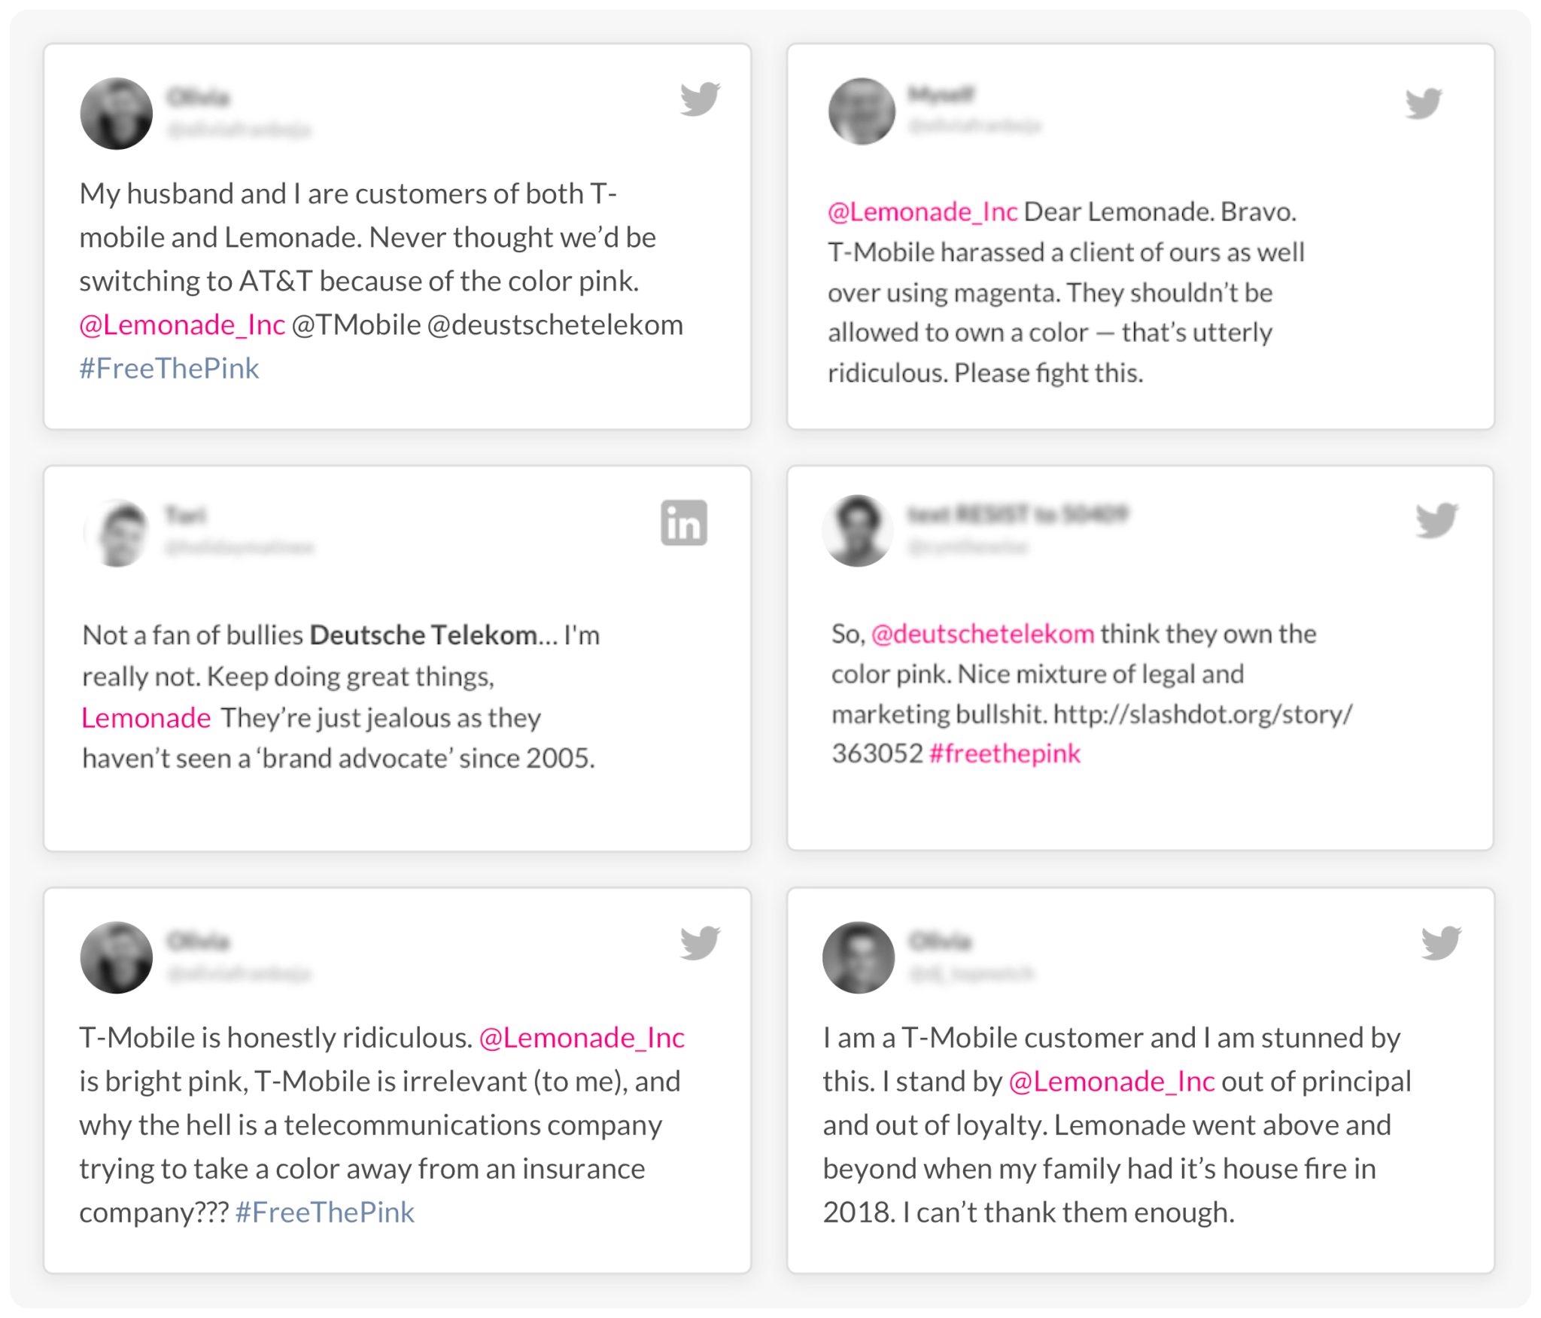Open @Lemonade_Inc mention in the AT&T switching tweet
1541x1318 pixels.
click(182, 324)
